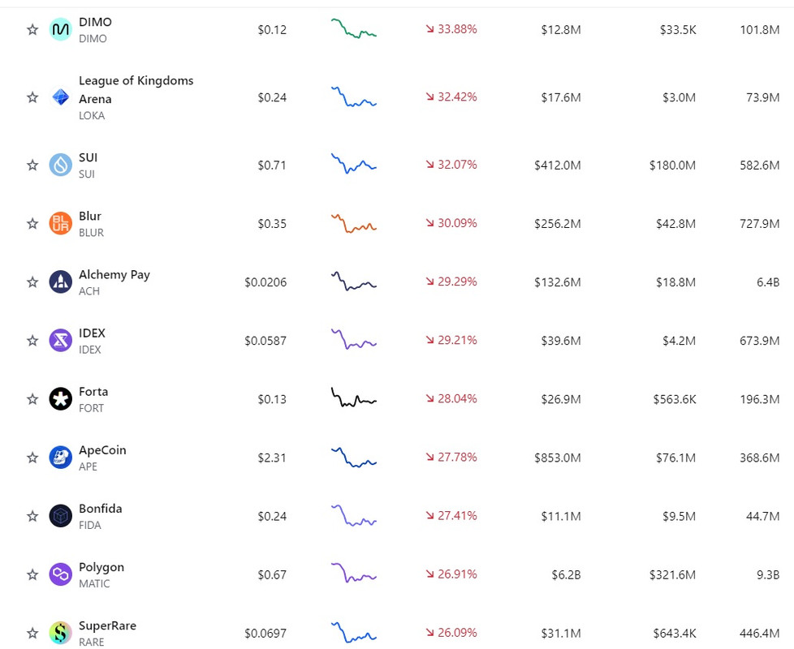Click the Alchemy Pay logo icon
794x649 pixels.
coord(60,282)
